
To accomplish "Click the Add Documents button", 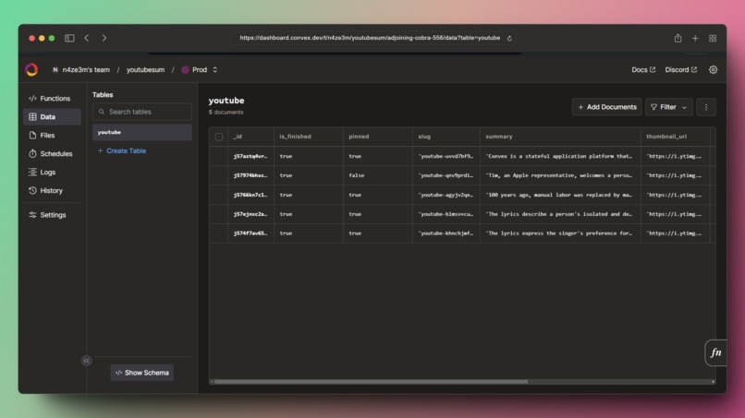I will (x=606, y=107).
